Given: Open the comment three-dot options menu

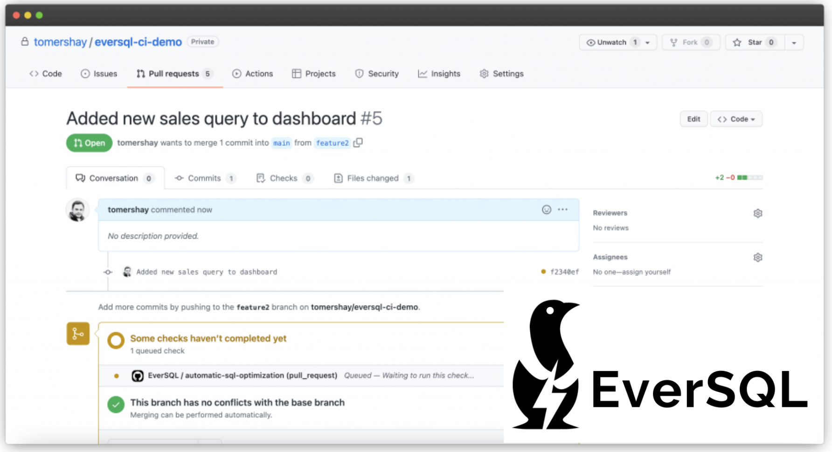Looking at the screenshot, I should (x=563, y=210).
